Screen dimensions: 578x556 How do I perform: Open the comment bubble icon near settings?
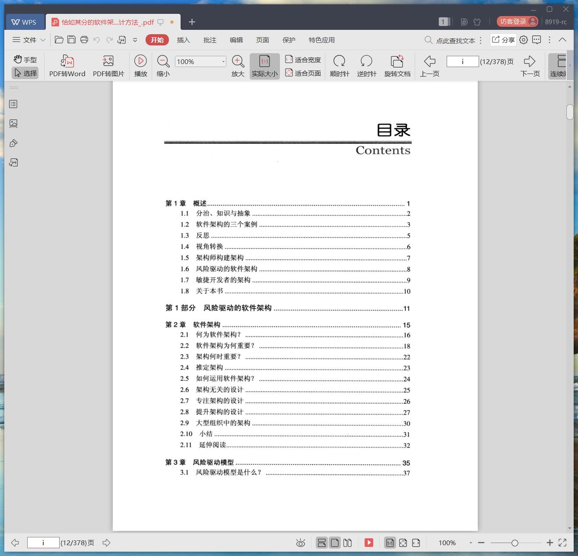pyautogui.click(x=537, y=40)
